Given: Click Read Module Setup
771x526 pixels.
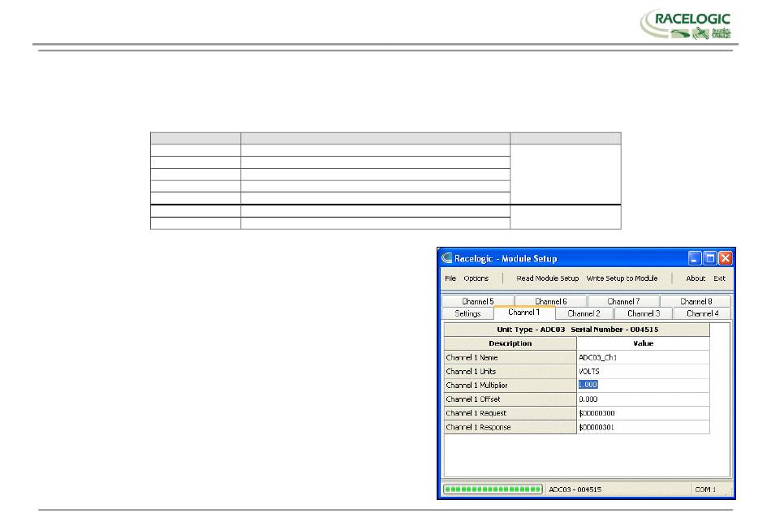Looking at the screenshot, I should (x=547, y=278).
